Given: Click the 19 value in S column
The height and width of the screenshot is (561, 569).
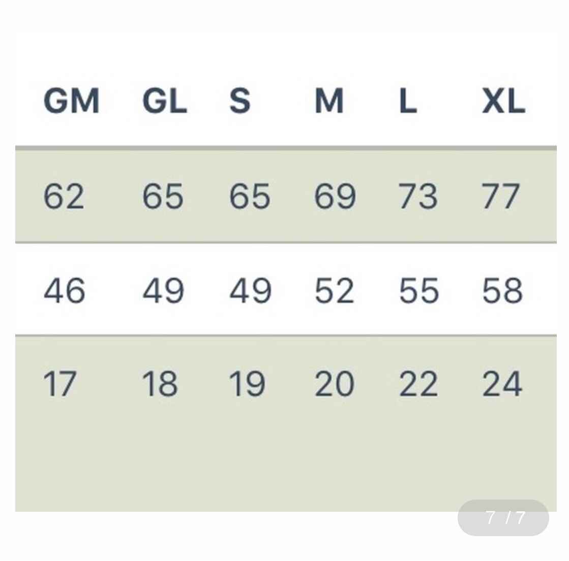Looking at the screenshot, I should (x=247, y=384).
